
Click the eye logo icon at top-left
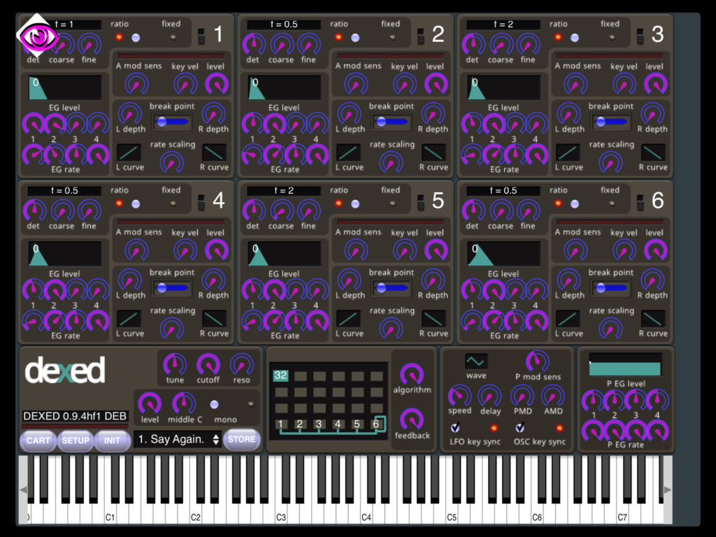(x=38, y=36)
